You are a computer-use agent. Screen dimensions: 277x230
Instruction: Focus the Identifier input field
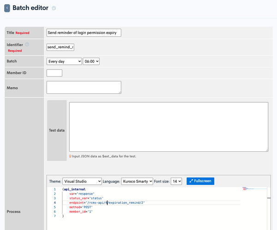click(60, 47)
